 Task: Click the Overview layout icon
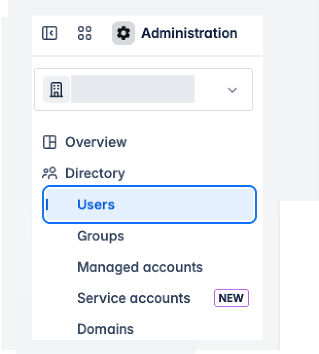point(50,142)
